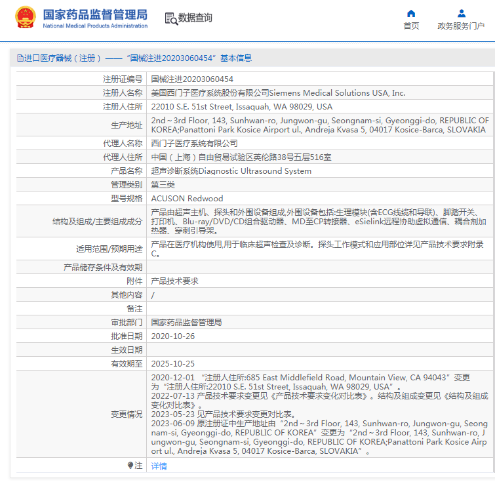Click the 数据查询 heading text
The height and width of the screenshot is (482, 495).
195,18
